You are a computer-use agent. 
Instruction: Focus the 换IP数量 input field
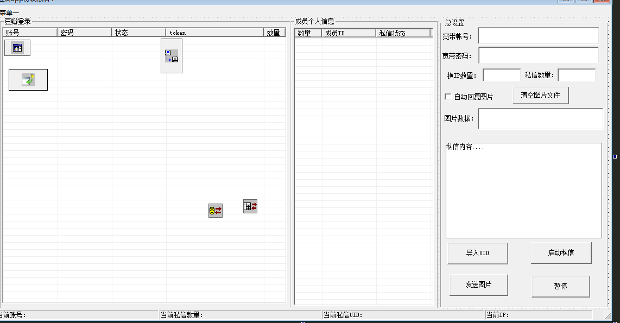tap(501, 74)
